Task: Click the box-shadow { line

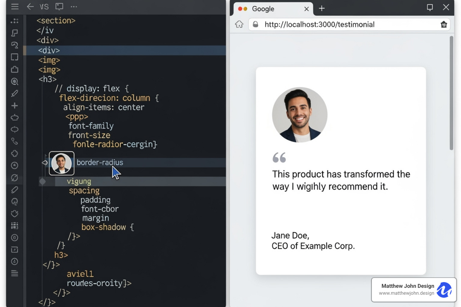Action: pos(107,227)
